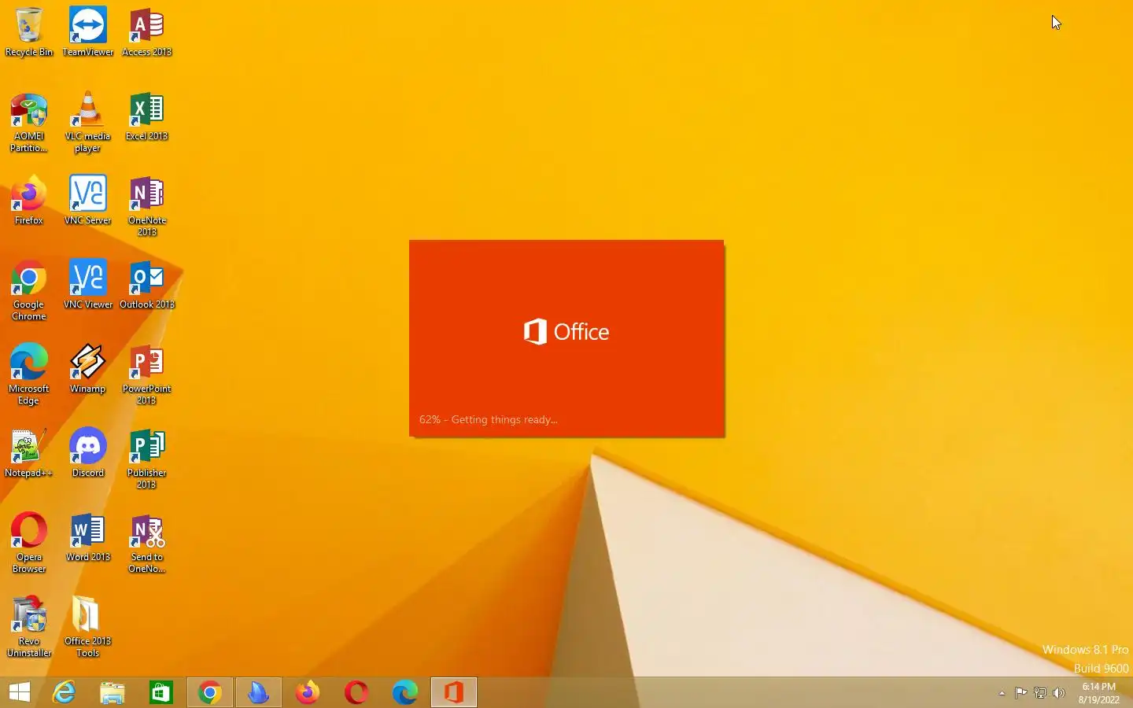Screen dimensions: 1133x708
Task: Select the Notepad++ desktop icon
Action: pyautogui.click(x=29, y=453)
